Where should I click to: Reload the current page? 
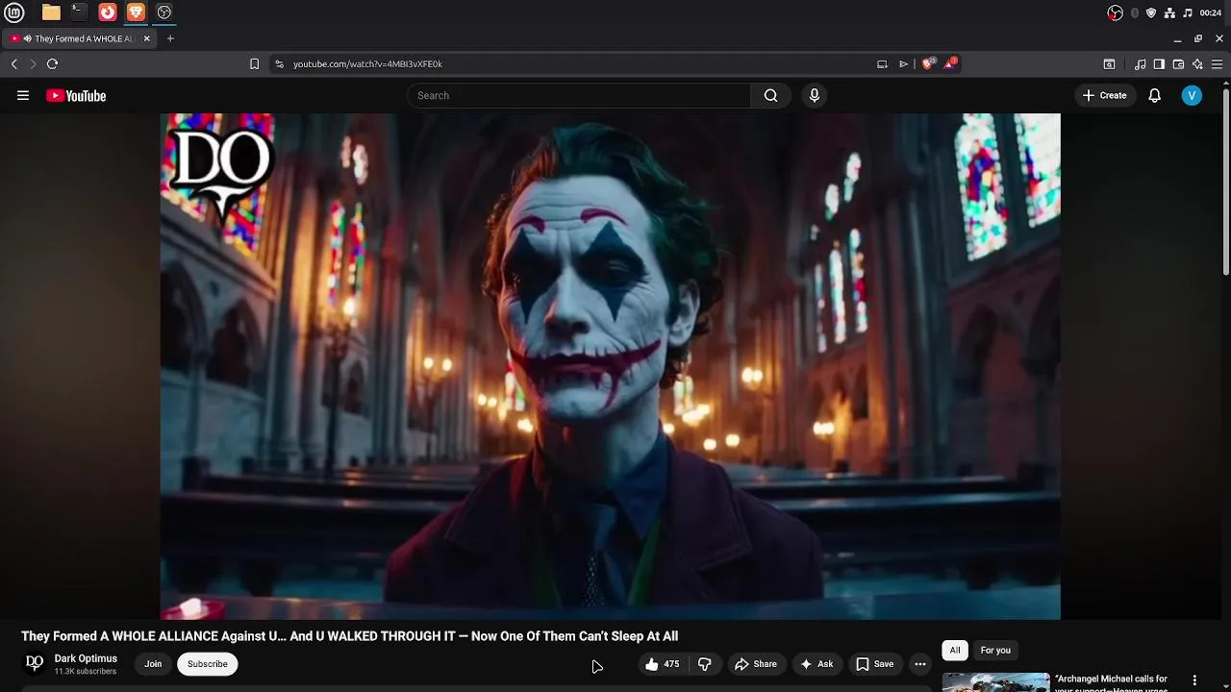pyautogui.click(x=52, y=64)
